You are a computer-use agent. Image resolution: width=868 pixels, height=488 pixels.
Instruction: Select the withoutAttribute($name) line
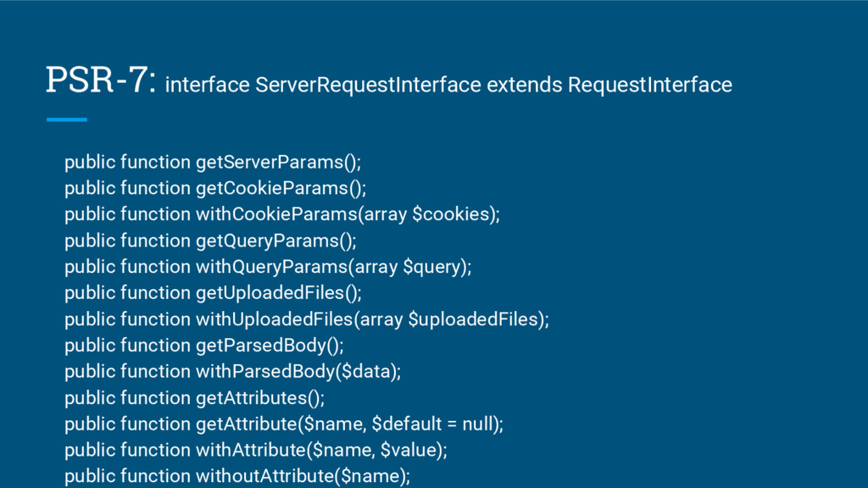[x=237, y=477]
